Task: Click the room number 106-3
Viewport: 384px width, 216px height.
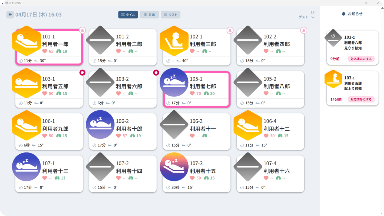Action: (x=196, y=121)
